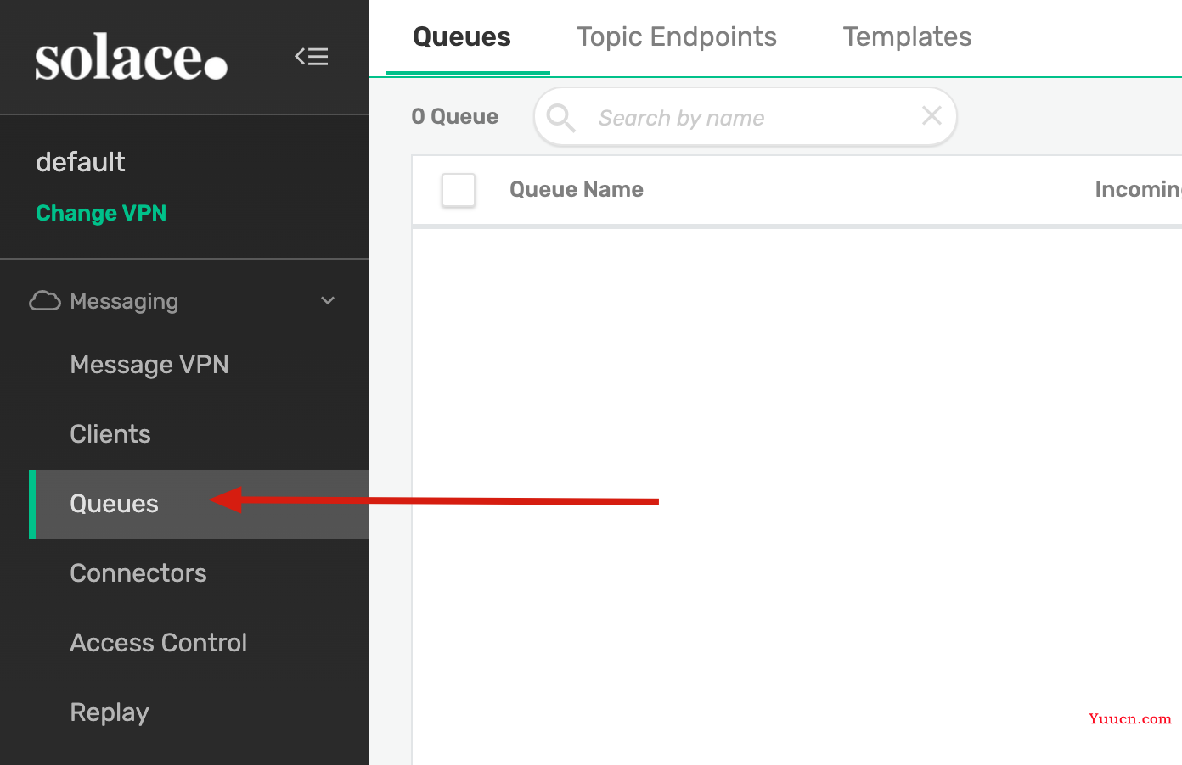Screen dimensions: 1182x765
Task: Focus the Search by name field
Action: tap(745, 117)
